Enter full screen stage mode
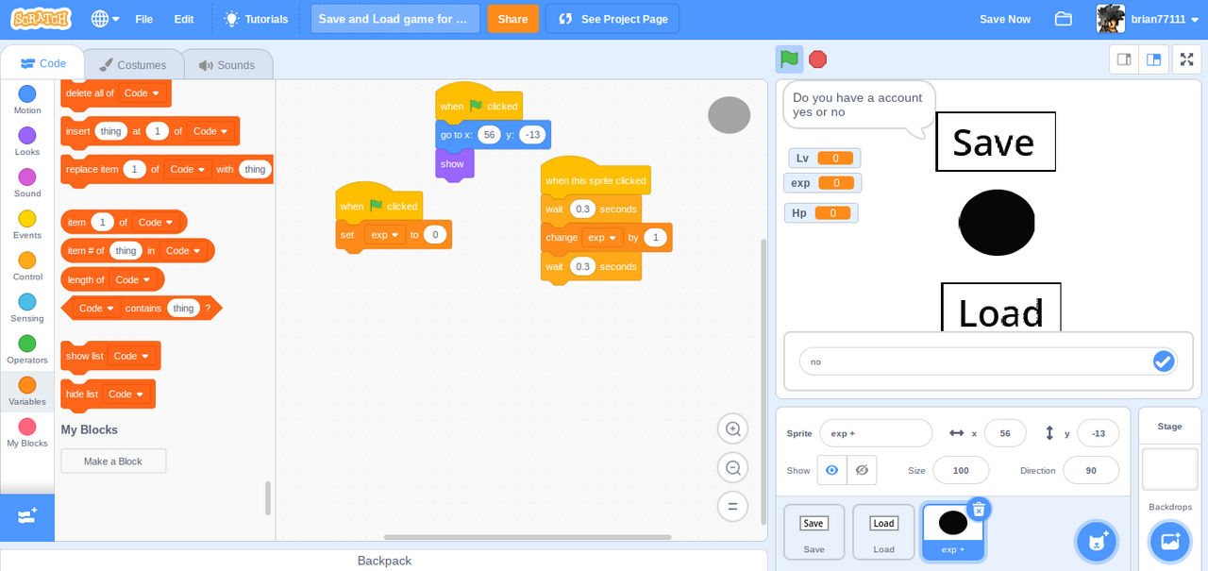This screenshot has width=1208, height=571. click(1186, 59)
